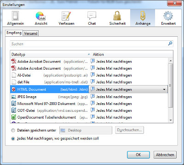Screen dimensions: 184x165
Task: Open the Verfassen compose settings pane
Action: coord(66,18)
